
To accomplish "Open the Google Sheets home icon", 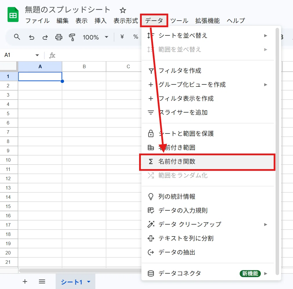I will coord(13,15).
